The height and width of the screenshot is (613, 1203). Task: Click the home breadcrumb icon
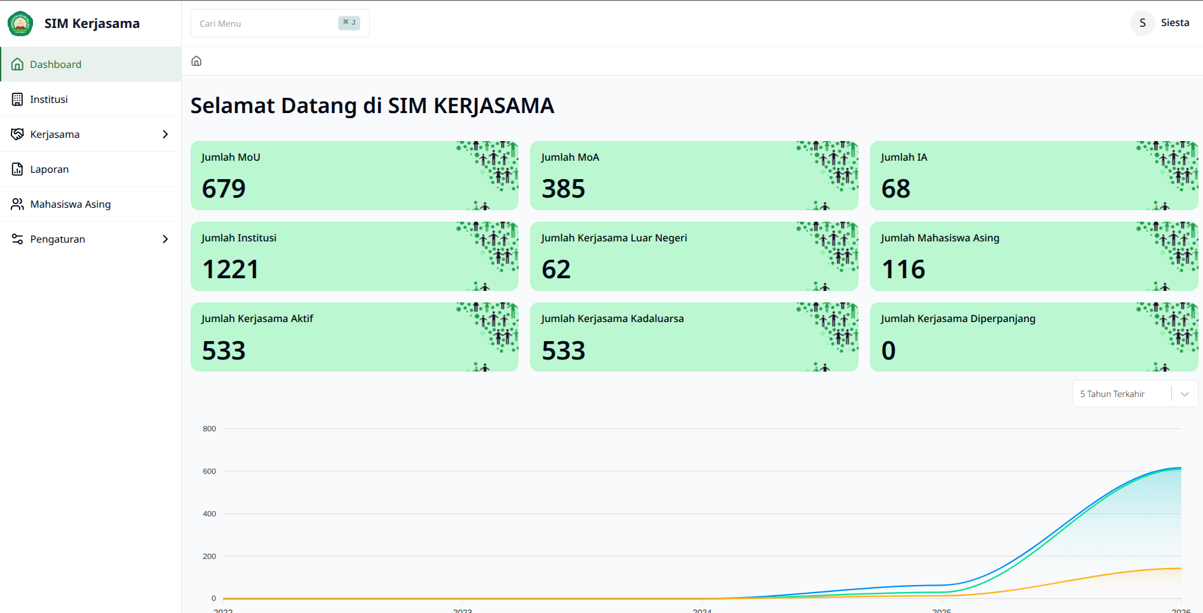[196, 61]
